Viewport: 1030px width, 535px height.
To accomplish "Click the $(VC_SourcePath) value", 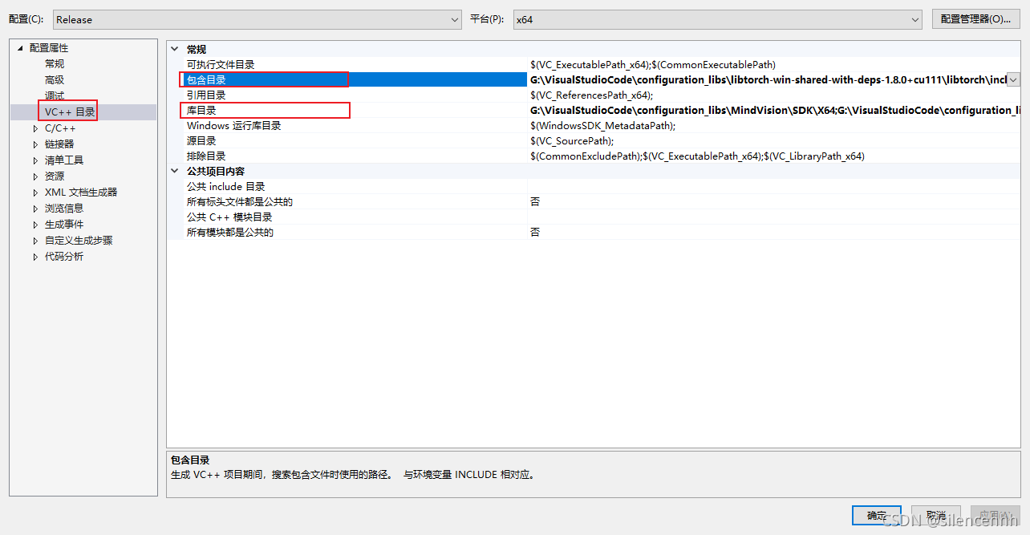I will (x=571, y=140).
